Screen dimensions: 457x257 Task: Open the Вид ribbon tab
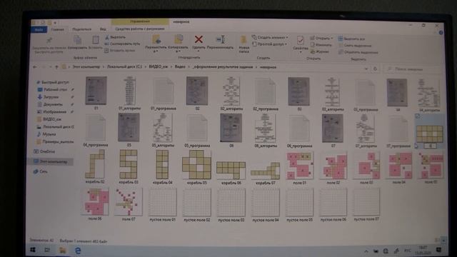[x=103, y=29]
